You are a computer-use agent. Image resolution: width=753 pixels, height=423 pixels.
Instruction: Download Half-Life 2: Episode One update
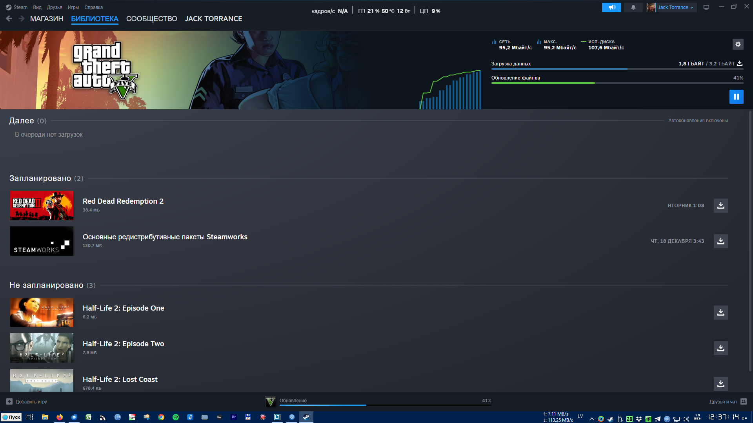click(x=720, y=313)
